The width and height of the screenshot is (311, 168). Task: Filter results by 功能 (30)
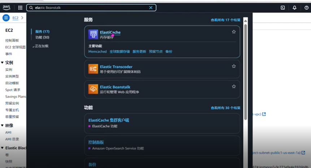click(x=42, y=37)
